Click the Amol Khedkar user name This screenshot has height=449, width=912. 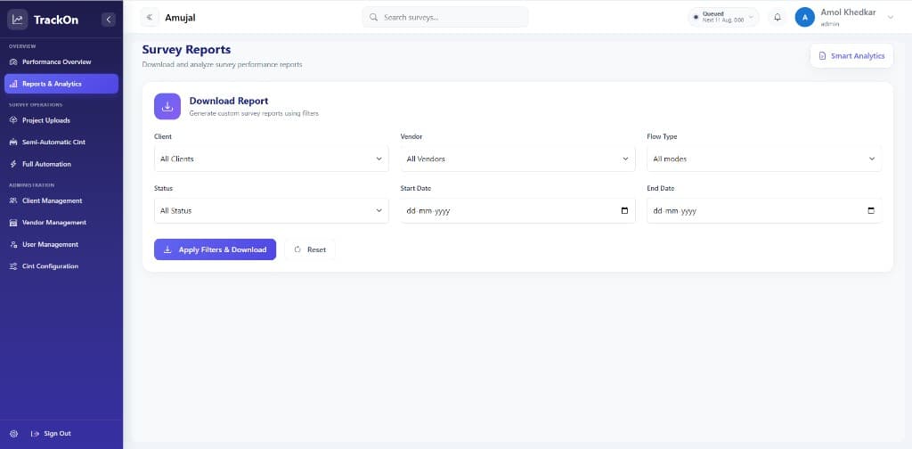(848, 12)
